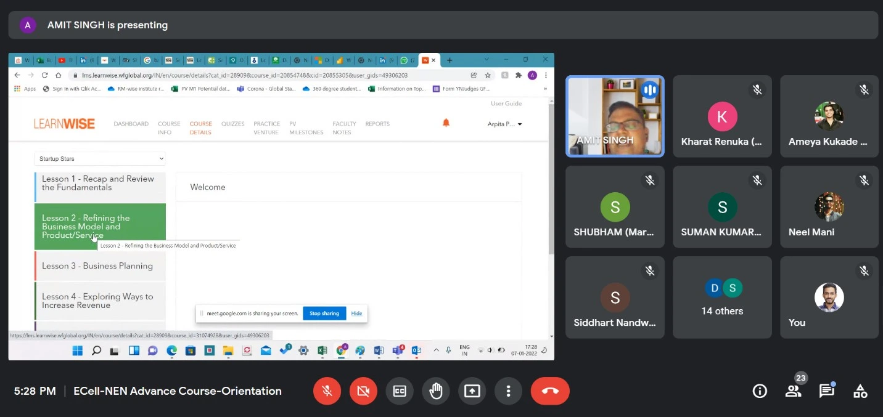Click the mute indicator on Neel Mani's tile

[865, 180]
